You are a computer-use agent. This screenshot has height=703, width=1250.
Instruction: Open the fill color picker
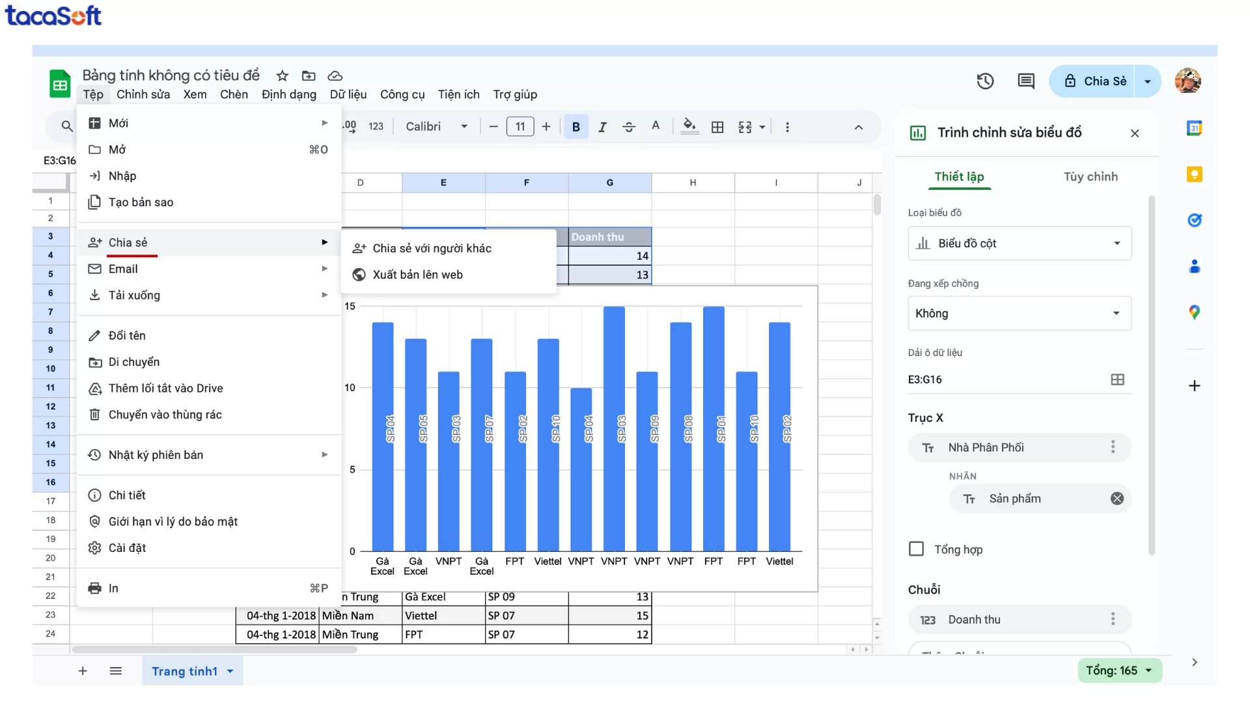tap(689, 126)
